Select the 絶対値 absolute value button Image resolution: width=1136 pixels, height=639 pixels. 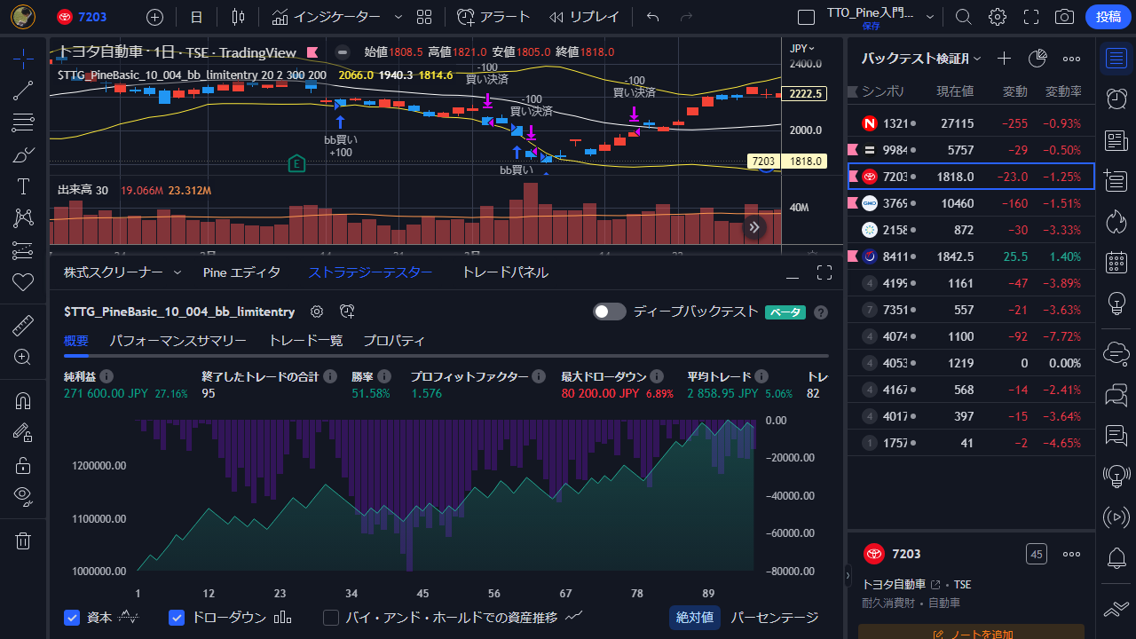coord(695,617)
